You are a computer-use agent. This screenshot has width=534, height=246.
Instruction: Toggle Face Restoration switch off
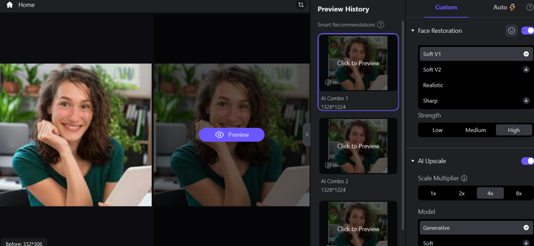[528, 31]
